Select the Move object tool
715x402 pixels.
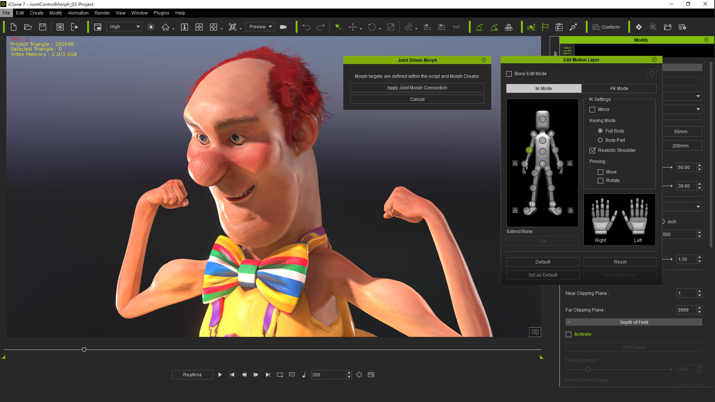tap(352, 27)
